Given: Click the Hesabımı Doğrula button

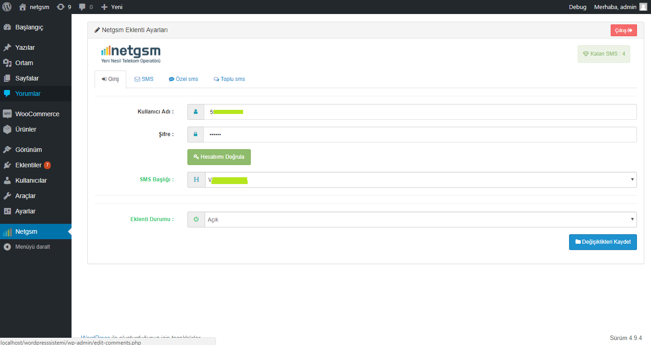Looking at the screenshot, I should click(219, 157).
